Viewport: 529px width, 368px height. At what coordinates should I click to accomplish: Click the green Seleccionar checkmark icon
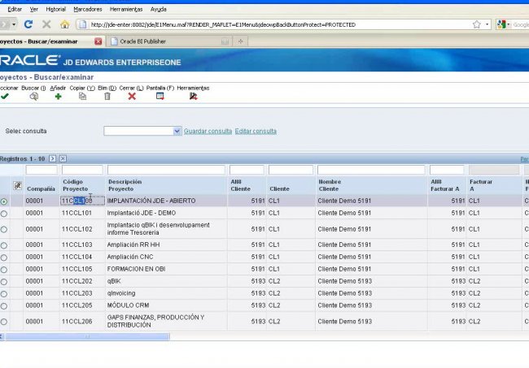coord(5,97)
